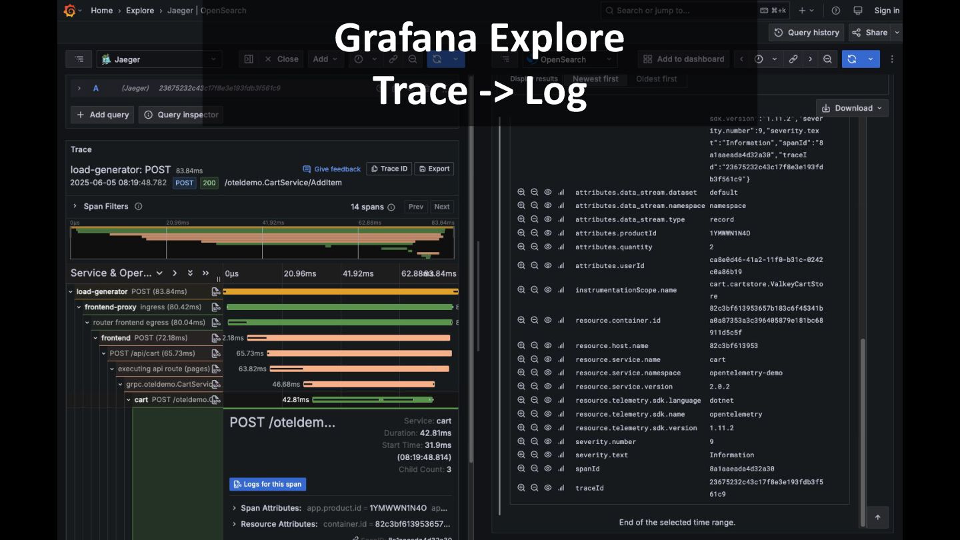960x540 pixels.
Task: Export the trace
Action: pos(434,169)
